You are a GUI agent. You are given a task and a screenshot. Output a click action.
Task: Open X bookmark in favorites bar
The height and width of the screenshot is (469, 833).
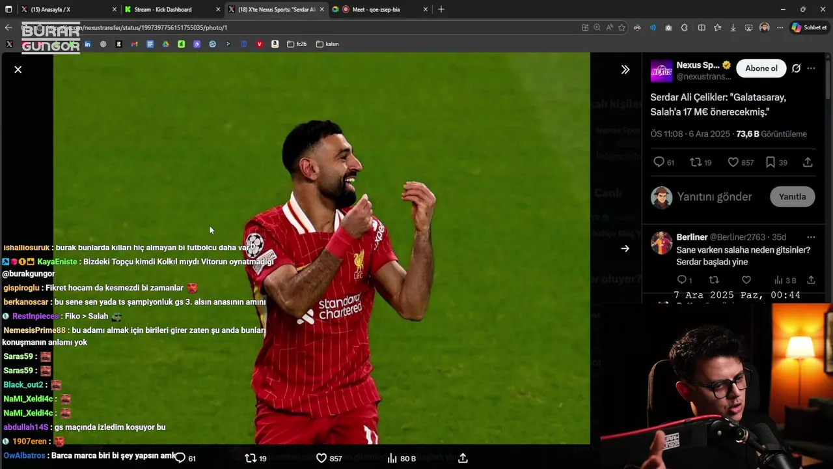[x=9, y=44]
